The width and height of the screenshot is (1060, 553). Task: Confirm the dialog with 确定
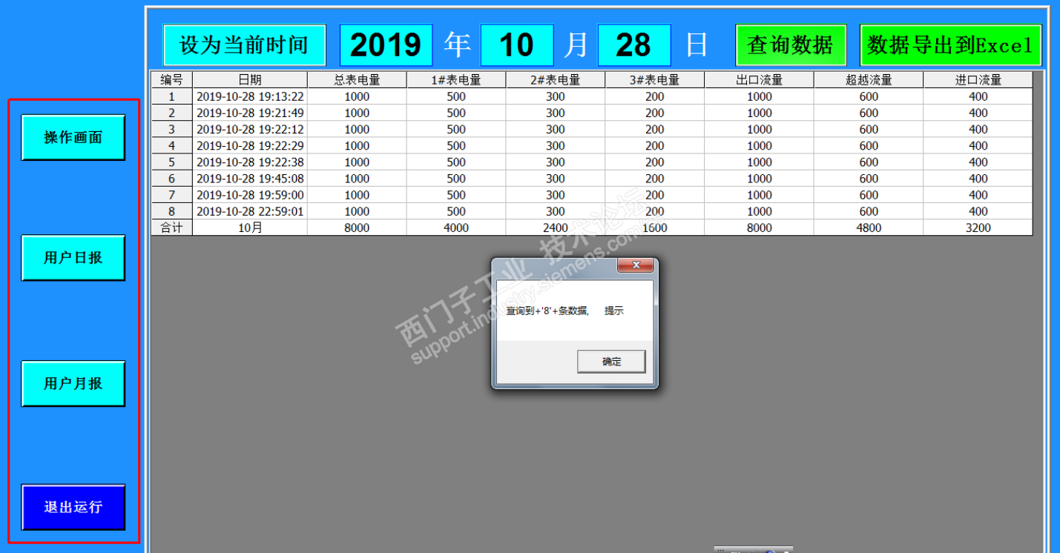(611, 362)
